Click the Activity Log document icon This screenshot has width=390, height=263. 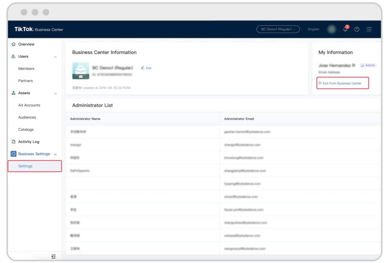point(14,142)
